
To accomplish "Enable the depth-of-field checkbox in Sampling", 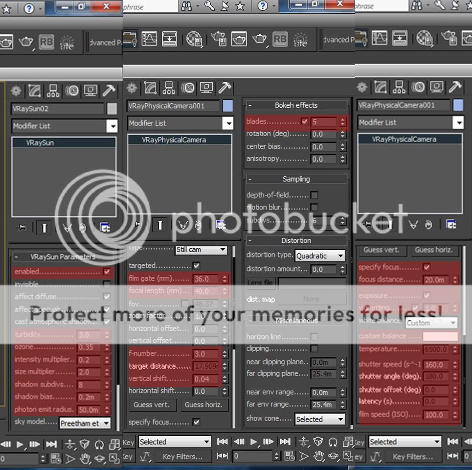I will [x=314, y=195].
